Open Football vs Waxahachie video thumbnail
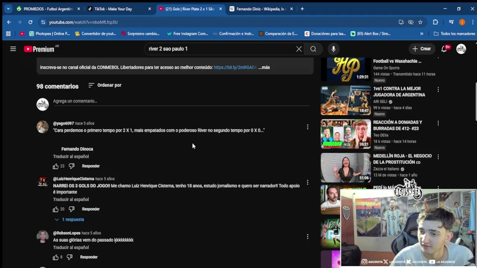Image resolution: width=477 pixels, height=268 pixels. click(346, 70)
